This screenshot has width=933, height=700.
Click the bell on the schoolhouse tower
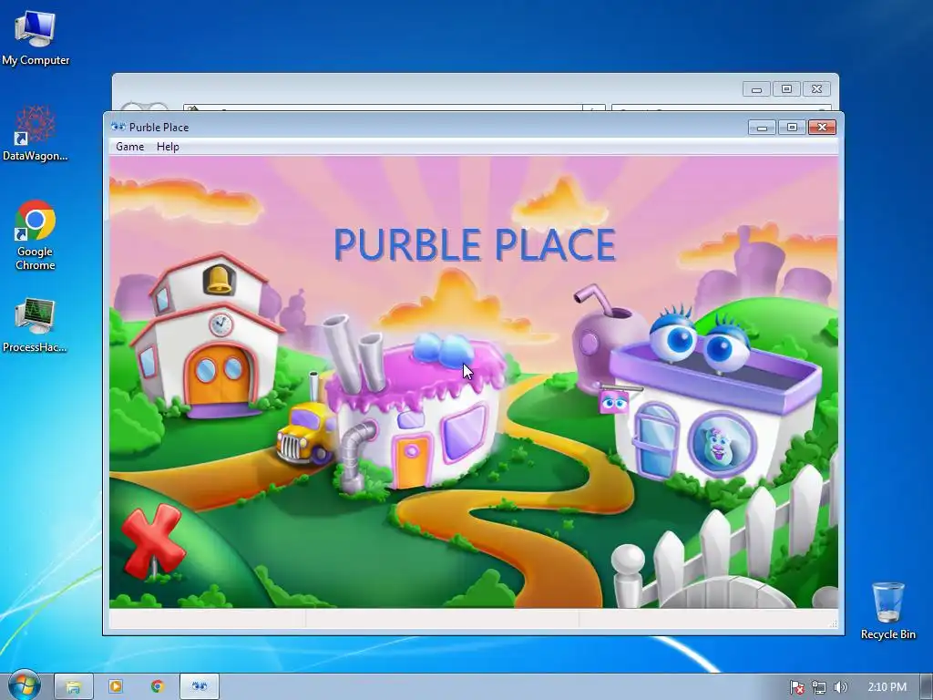coord(219,279)
